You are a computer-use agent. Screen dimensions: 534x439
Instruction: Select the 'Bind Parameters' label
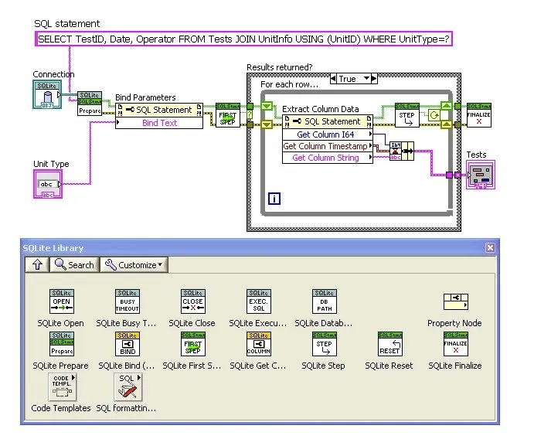pyautogui.click(x=145, y=97)
